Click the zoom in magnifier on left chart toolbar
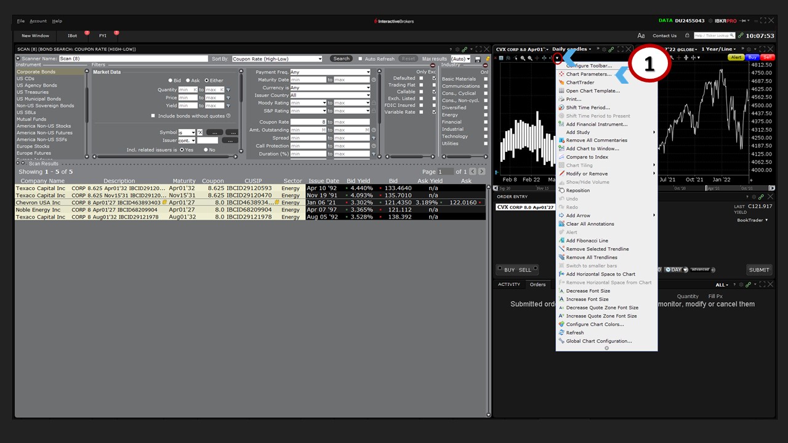Viewport: 788px width, 443px height. (523, 58)
